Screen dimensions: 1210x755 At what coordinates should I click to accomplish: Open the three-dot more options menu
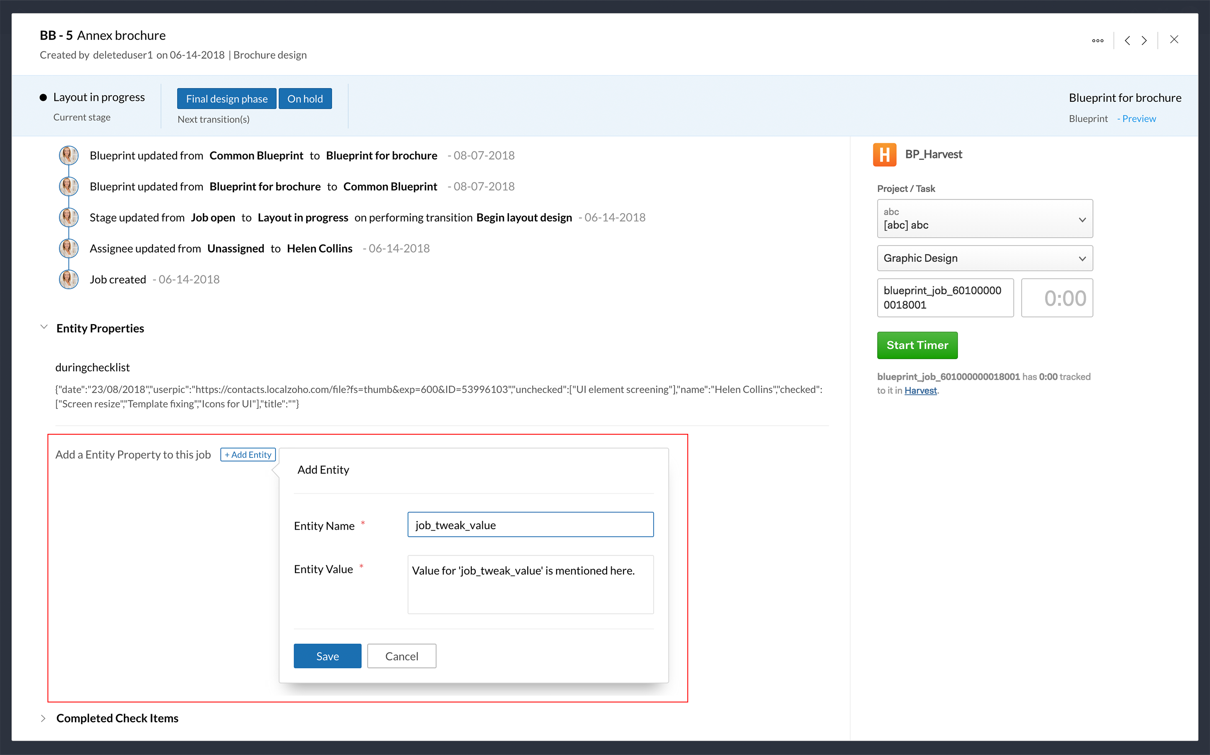(x=1097, y=40)
